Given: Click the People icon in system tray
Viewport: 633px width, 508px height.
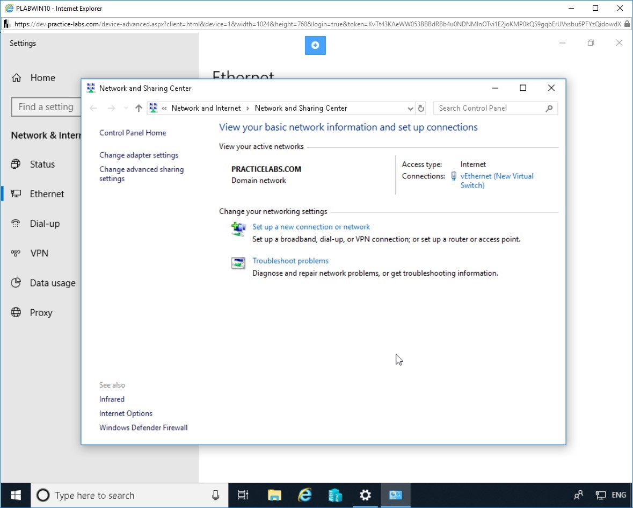Looking at the screenshot, I should click(x=578, y=495).
